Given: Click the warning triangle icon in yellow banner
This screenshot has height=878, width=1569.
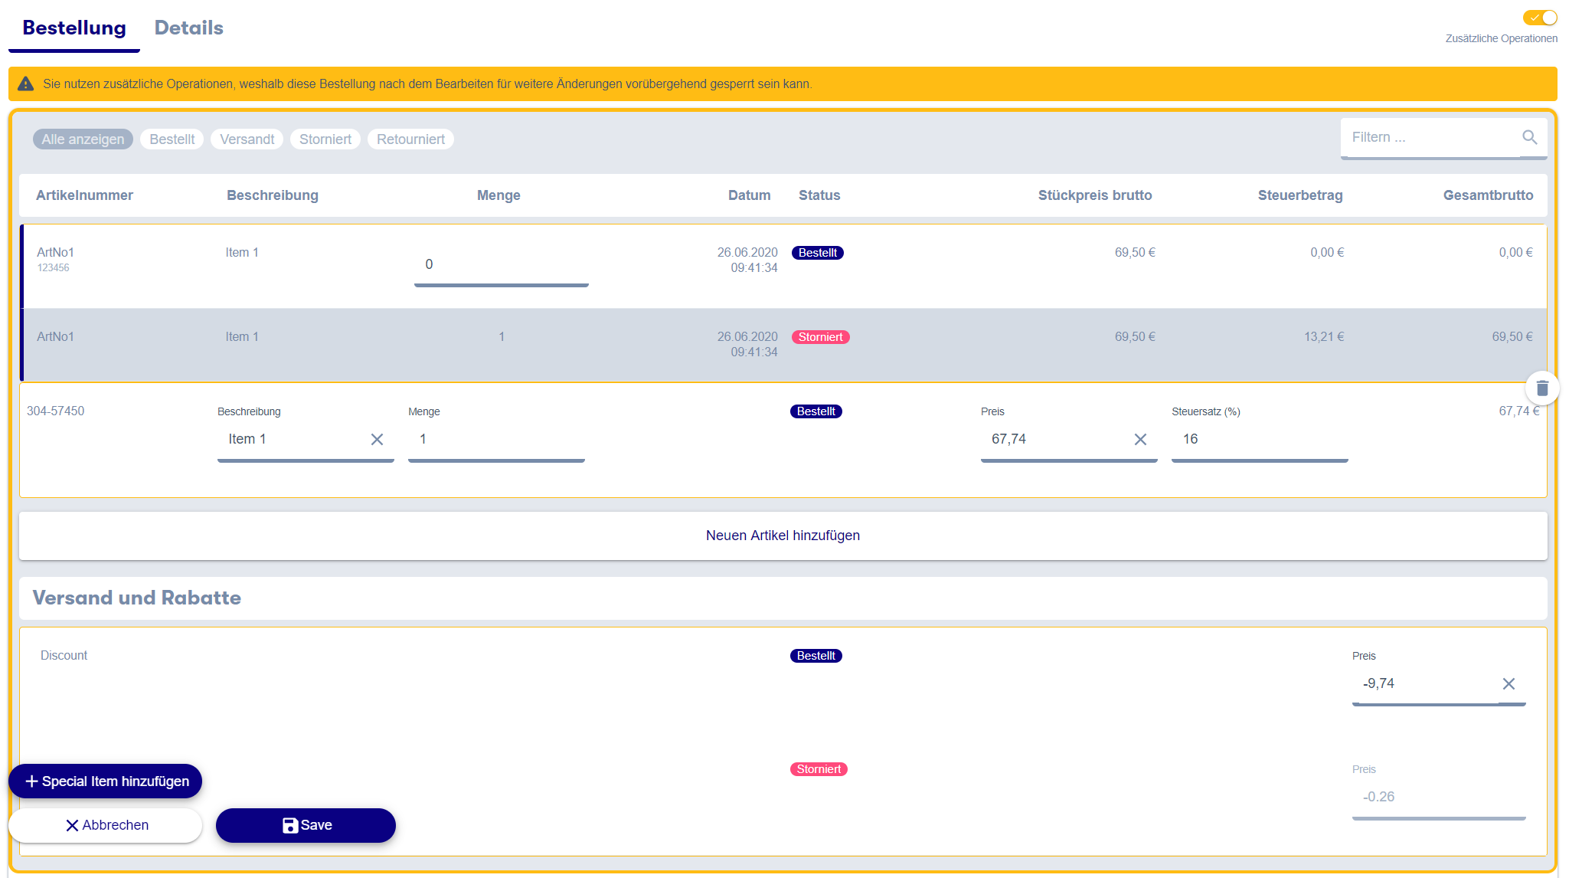Looking at the screenshot, I should [x=26, y=84].
